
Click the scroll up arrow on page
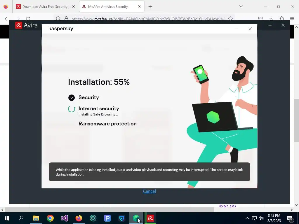(x=297, y=27)
